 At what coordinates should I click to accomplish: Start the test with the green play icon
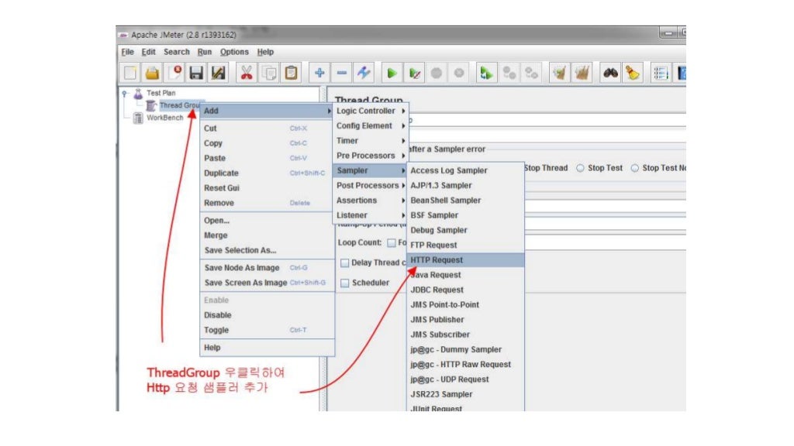[x=392, y=74]
